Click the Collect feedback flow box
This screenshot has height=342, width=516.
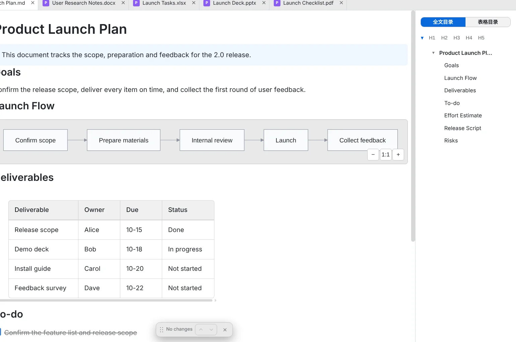[363, 140]
